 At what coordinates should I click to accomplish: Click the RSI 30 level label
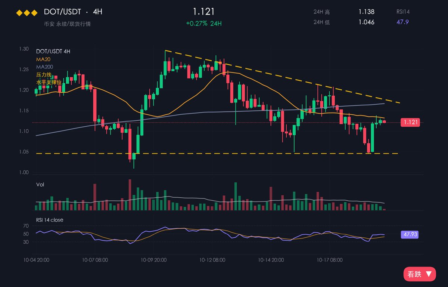coord(26,242)
